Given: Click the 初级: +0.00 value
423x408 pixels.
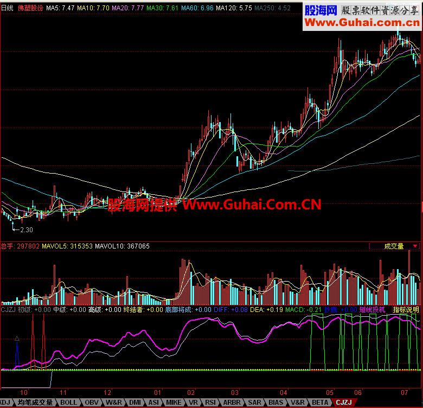Looking at the screenshot, I should pyautogui.click(x=34, y=309).
